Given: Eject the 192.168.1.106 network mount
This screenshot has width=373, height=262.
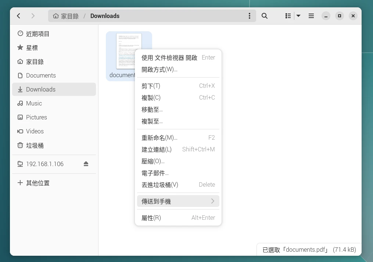Looking at the screenshot, I should point(86,164).
